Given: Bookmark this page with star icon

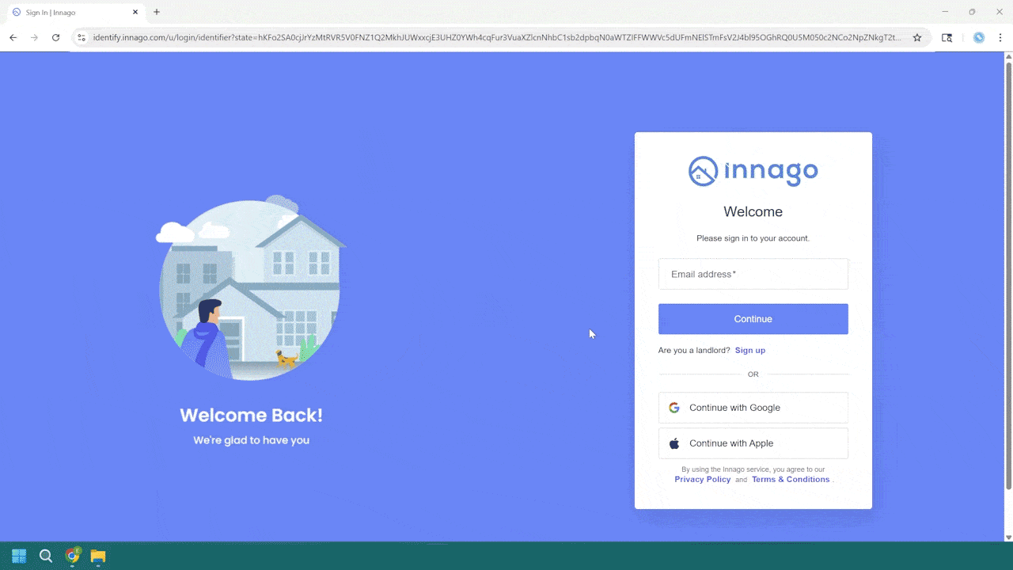Looking at the screenshot, I should 917,37.
